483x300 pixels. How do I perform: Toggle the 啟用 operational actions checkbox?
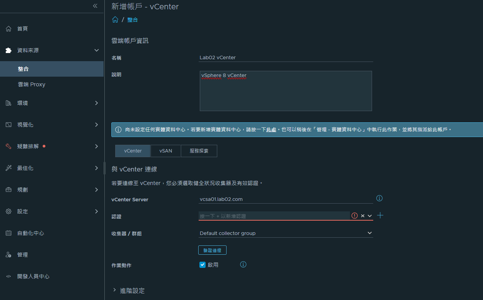[202, 265]
